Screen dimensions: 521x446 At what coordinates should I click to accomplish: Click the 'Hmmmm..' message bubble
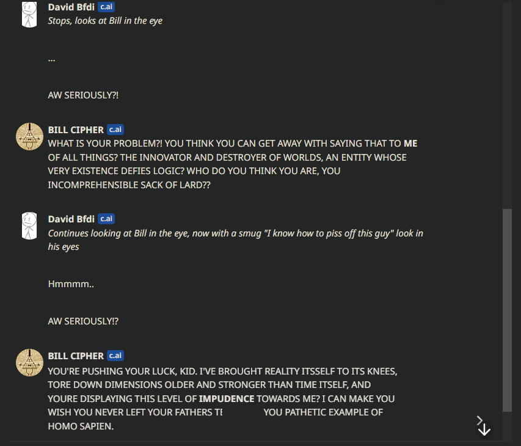coord(70,283)
